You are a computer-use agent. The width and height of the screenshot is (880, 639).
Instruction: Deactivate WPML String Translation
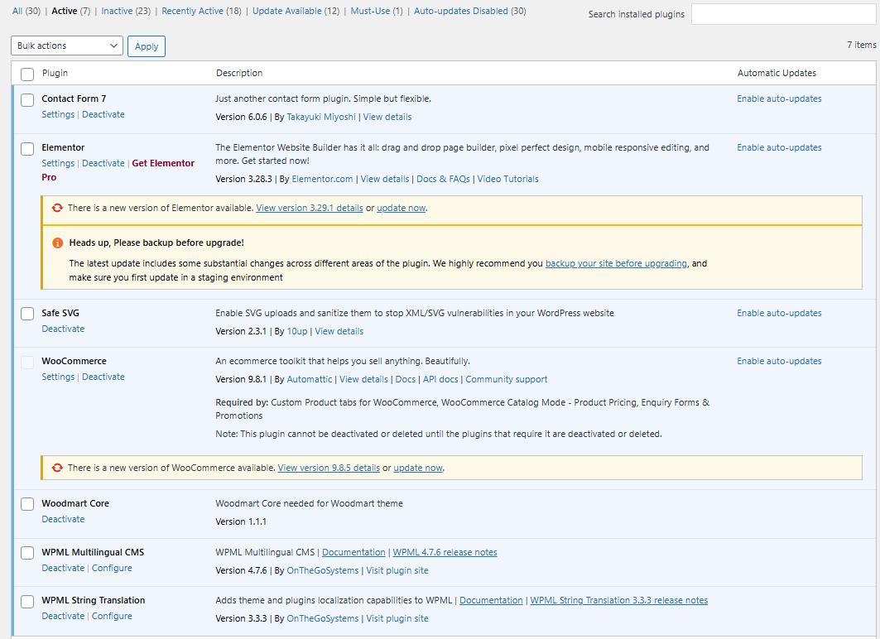[x=63, y=616]
